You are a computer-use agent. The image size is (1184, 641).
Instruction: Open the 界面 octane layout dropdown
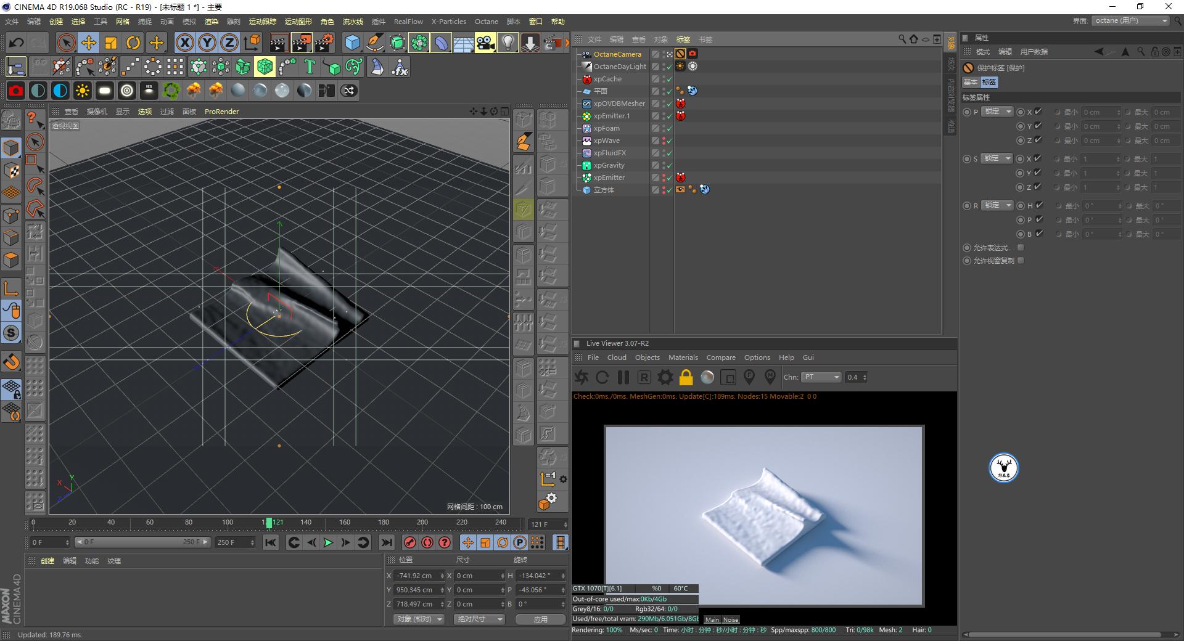click(1131, 21)
